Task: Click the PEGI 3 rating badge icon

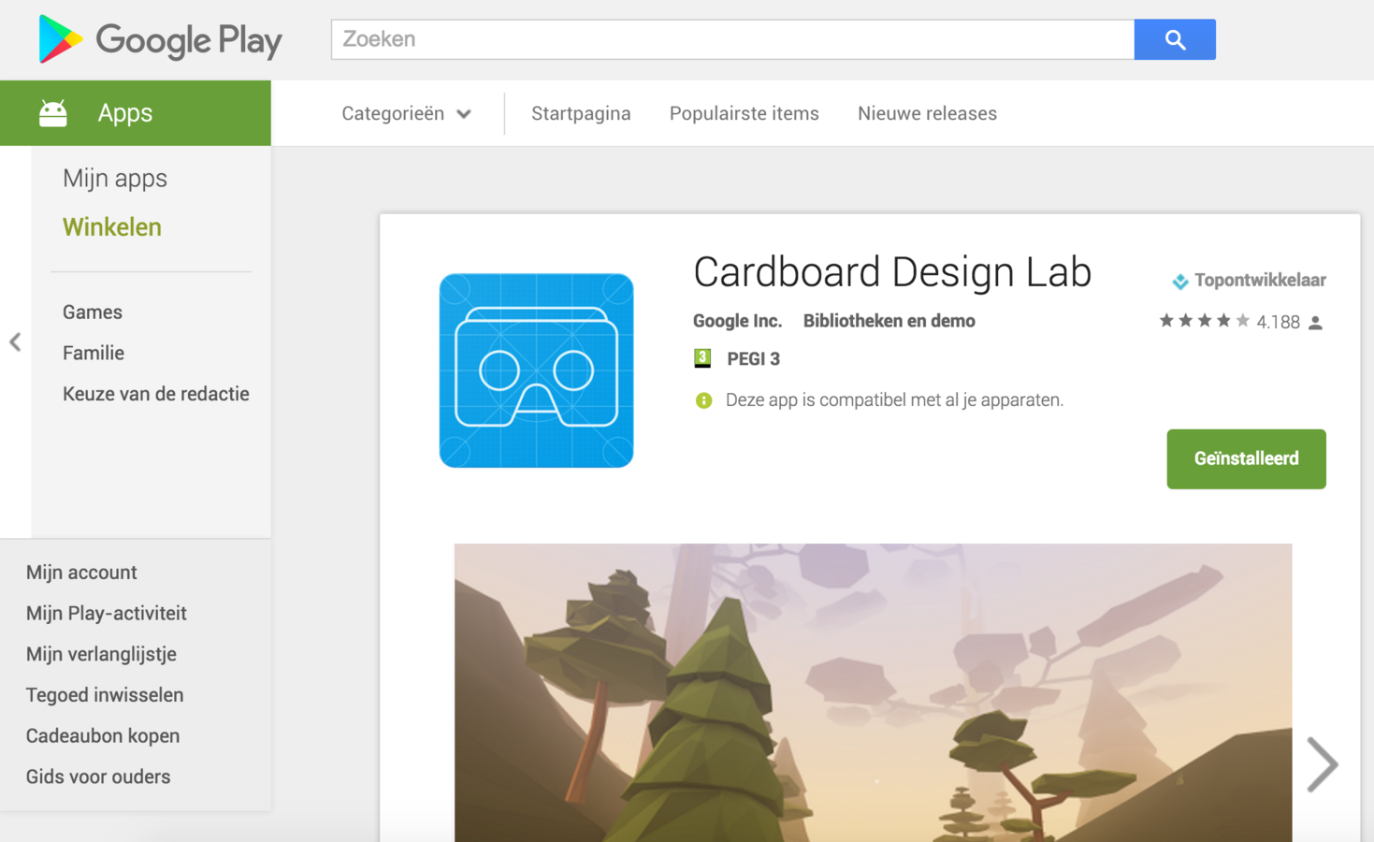Action: coord(702,358)
